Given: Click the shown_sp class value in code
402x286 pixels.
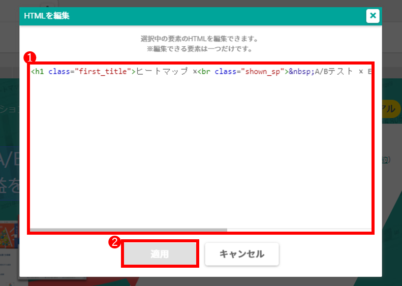Looking at the screenshot, I should [x=263, y=72].
